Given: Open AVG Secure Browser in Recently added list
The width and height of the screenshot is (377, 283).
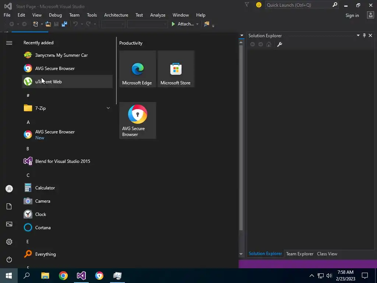Looking at the screenshot, I should [x=67, y=68].
